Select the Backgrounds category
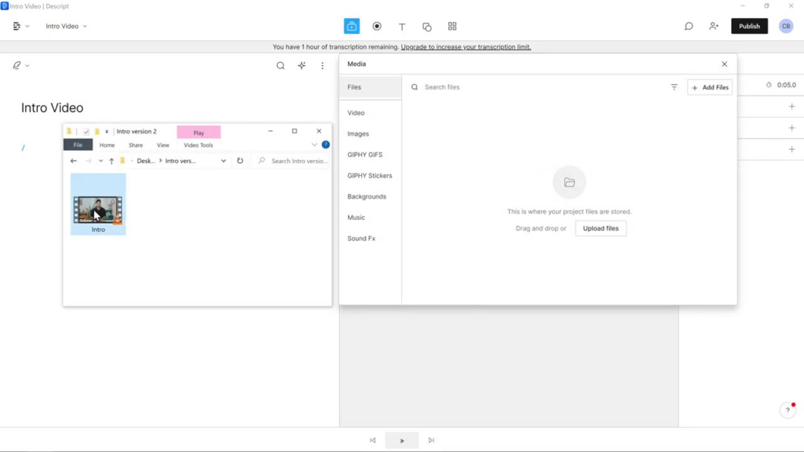The height and width of the screenshot is (452, 804). (367, 197)
